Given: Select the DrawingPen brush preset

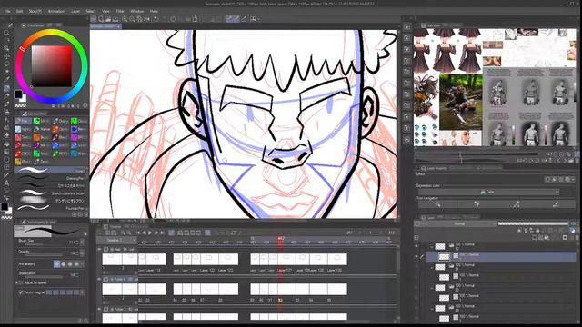Looking at the screenshot, I should pyautogui.click(x=51, y=178).
